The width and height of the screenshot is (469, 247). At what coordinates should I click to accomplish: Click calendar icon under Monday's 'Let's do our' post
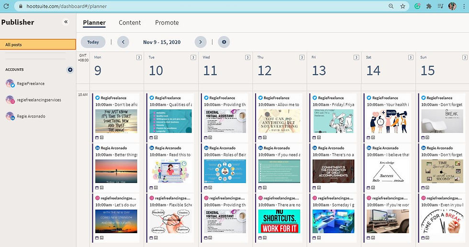[x=97, y=238]
